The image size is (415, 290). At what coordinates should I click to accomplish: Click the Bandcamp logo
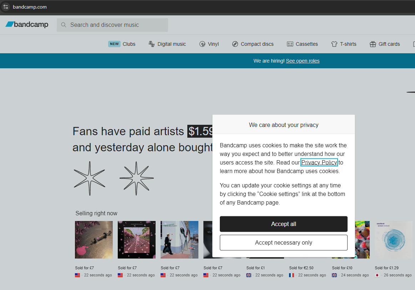coord(27,24)
